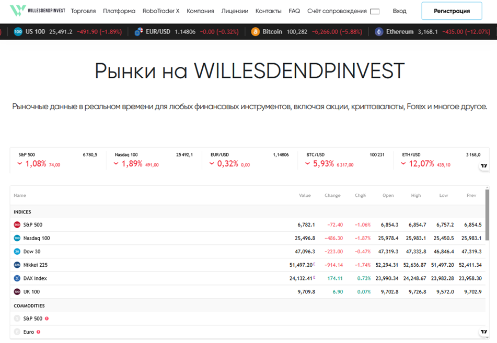Click the Вход link
Viewport: 497px width, 343px height.
click(400, 10)
